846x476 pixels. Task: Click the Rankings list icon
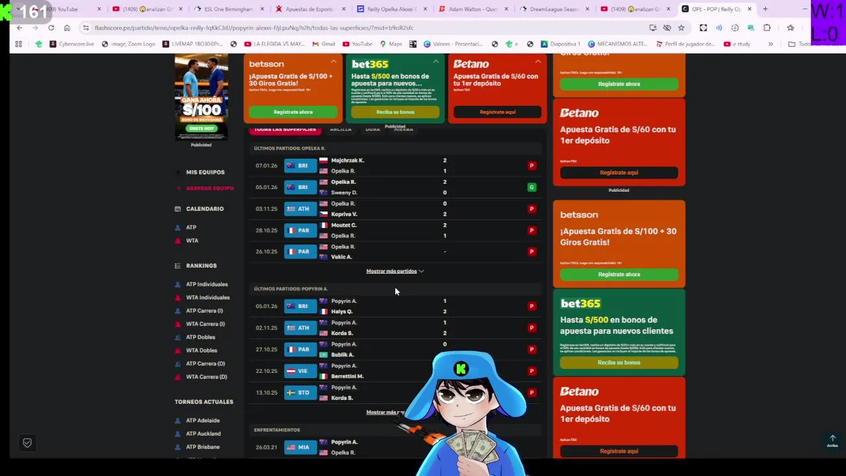(177, 266)
